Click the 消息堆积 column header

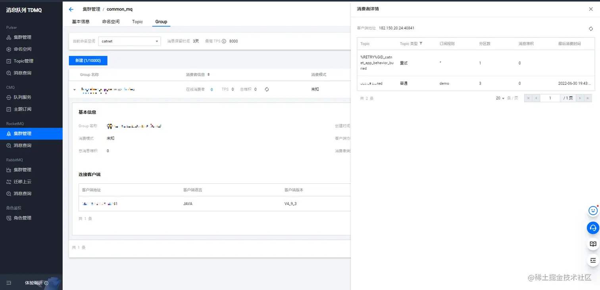point(526,44)
